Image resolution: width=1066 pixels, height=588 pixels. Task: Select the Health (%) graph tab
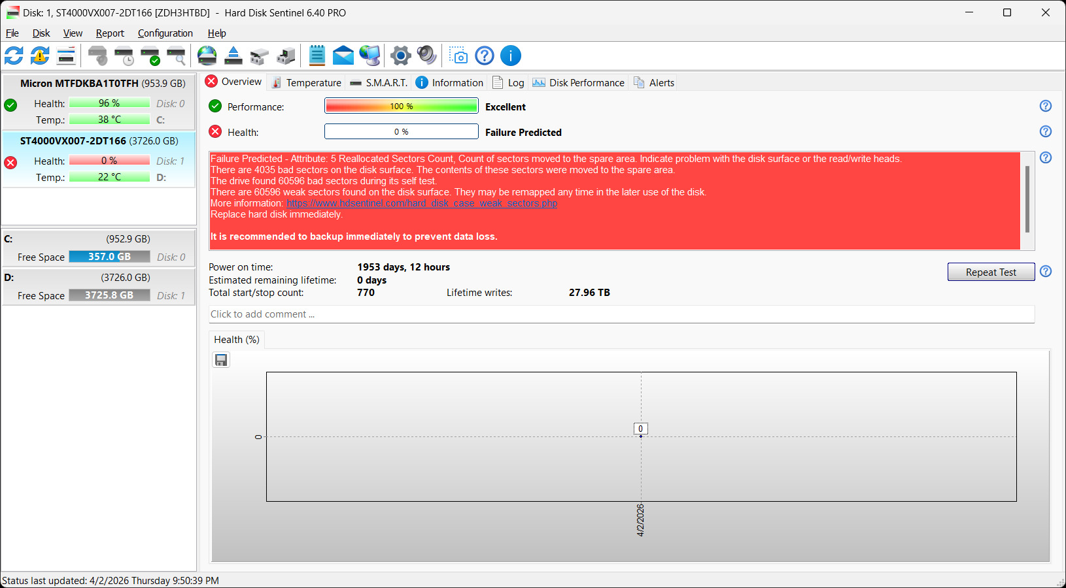point(237,340)
